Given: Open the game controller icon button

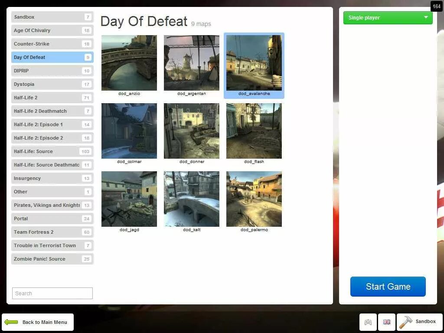Looking at the screenshot, I should coord(368,322).
